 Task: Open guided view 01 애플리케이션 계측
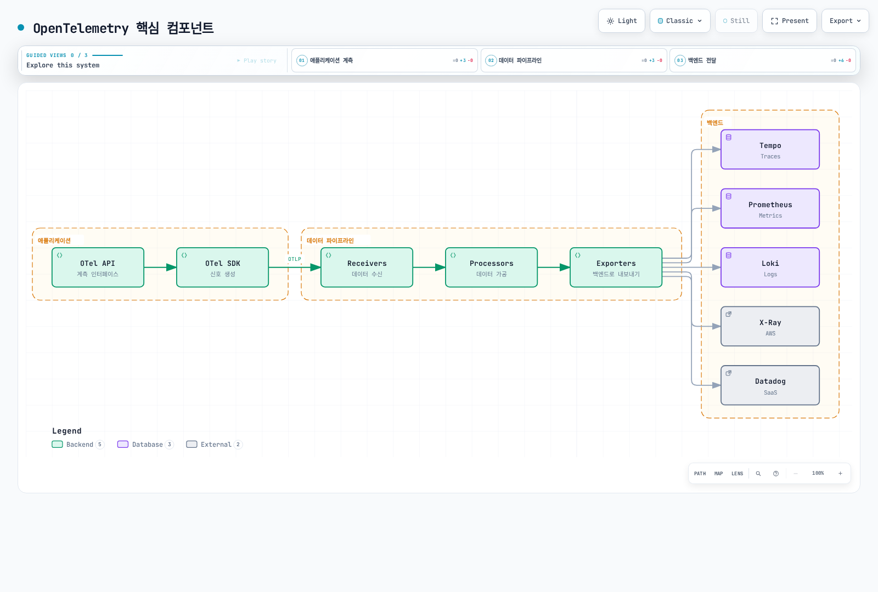point(385,60)
